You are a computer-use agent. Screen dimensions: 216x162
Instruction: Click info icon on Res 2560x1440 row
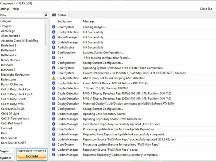(53, 99)
